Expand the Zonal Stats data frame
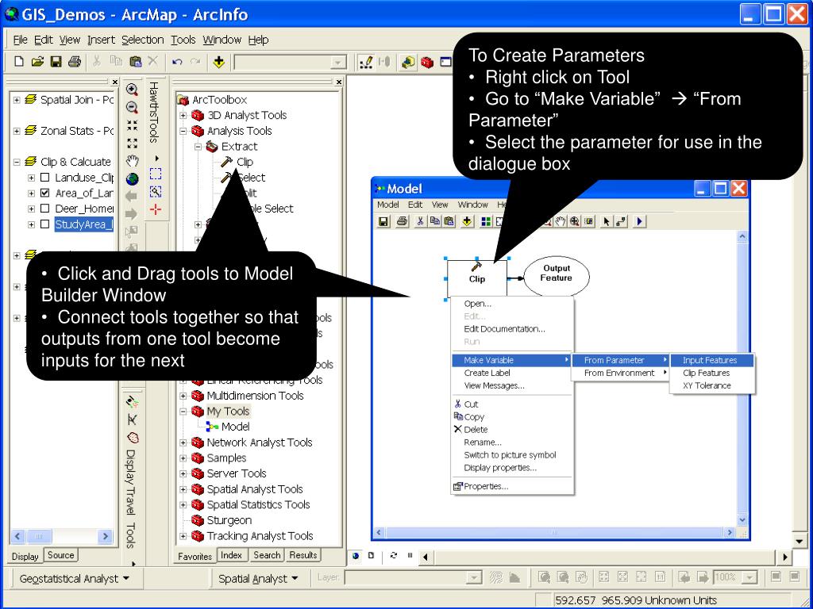813x609 pixels. [x=17, y=131]
